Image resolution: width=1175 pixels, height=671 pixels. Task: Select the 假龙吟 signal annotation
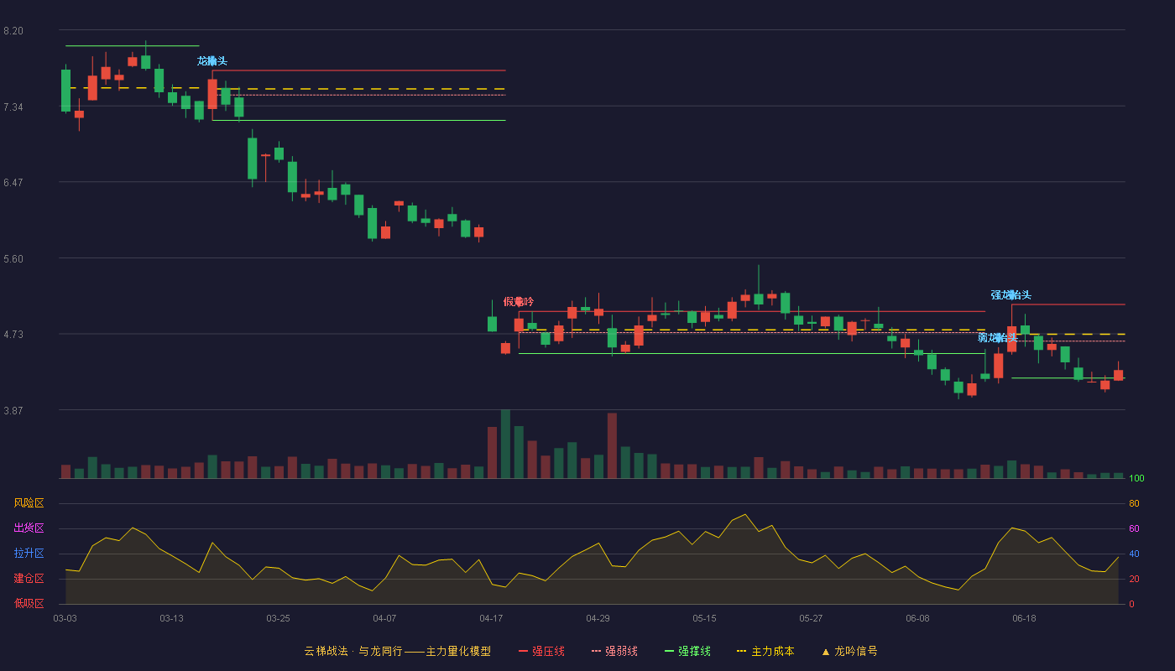pos(519,302)
